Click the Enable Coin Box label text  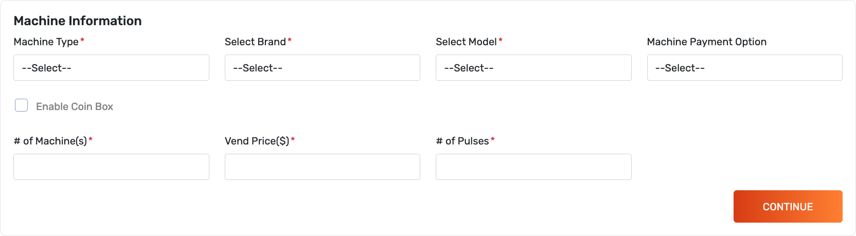point(75,106)
